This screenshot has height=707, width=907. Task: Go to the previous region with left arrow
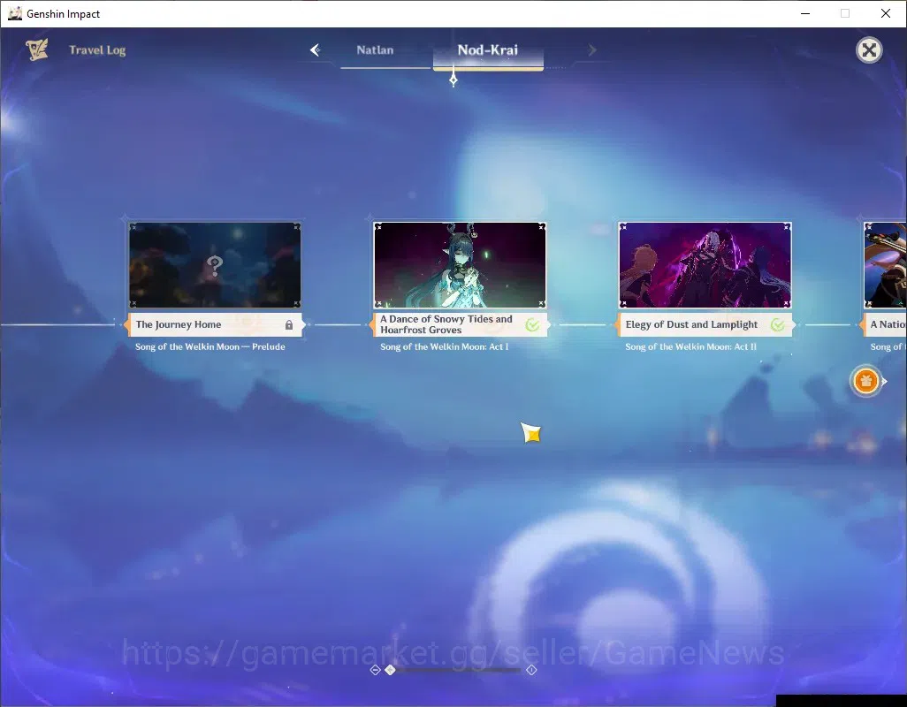[315, 50]
